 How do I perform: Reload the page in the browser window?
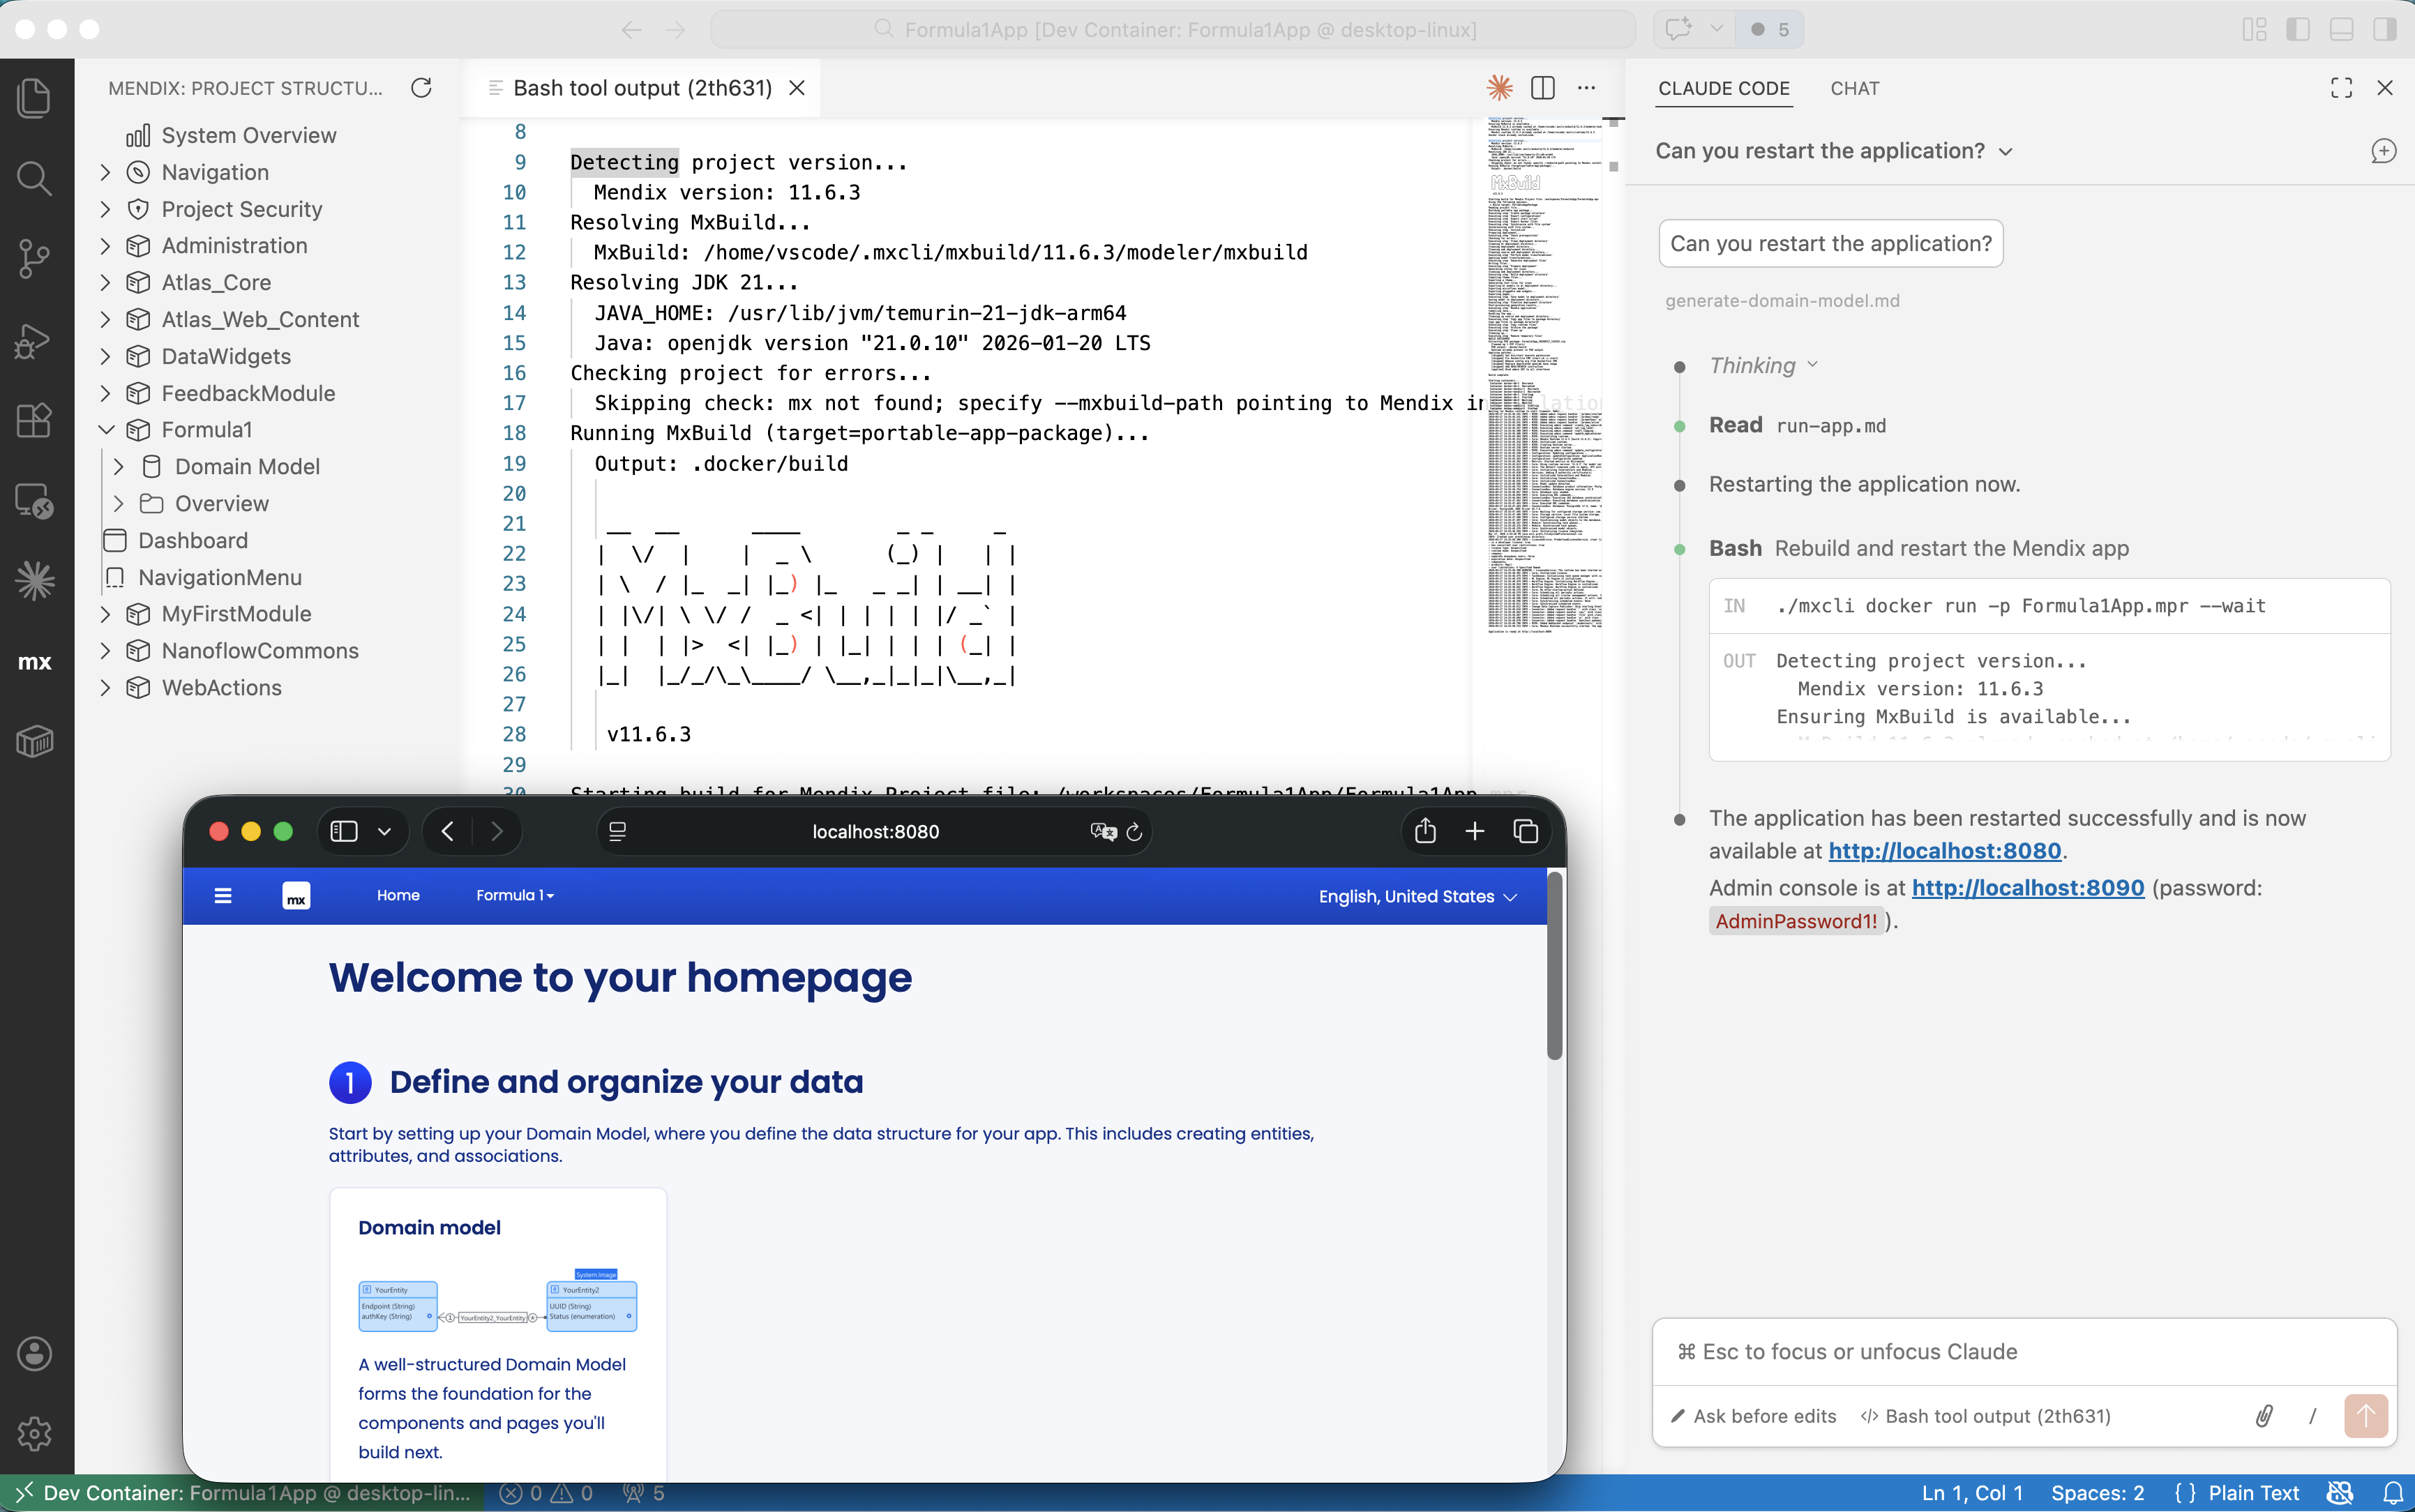pos(1134,832)
